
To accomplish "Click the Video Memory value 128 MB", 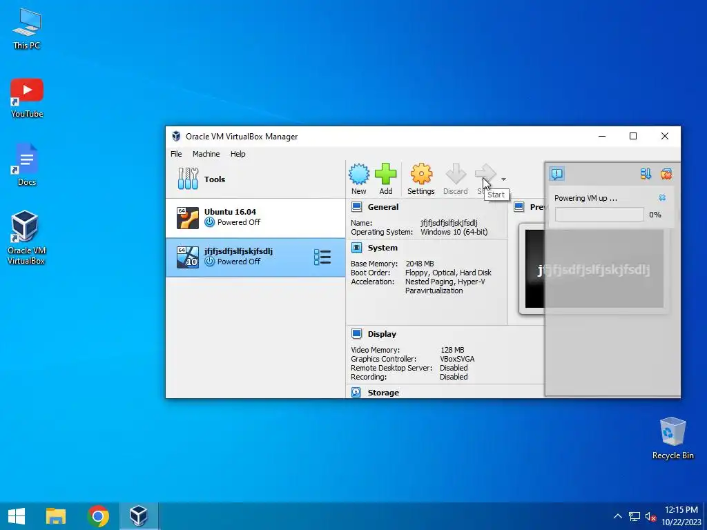I will 452,350.
